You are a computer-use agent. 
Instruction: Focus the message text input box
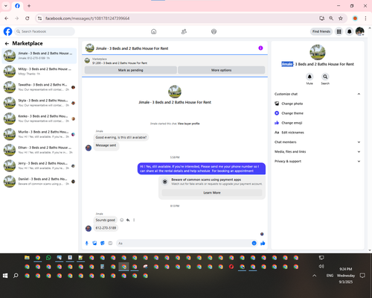point(184,243)
